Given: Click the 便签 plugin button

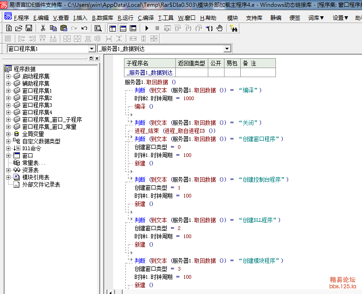Looking at the screenshot, I should (295, 18).
